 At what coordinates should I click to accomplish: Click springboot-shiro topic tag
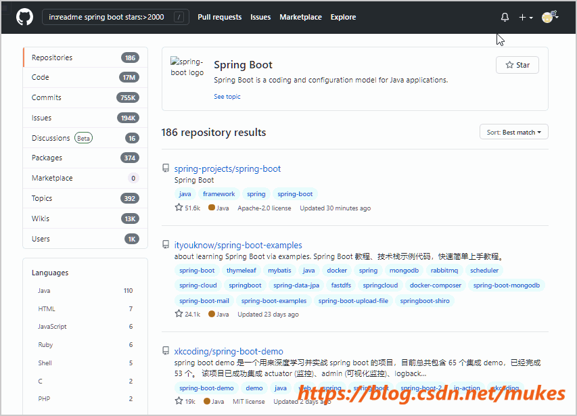click(x=425, y=301)
